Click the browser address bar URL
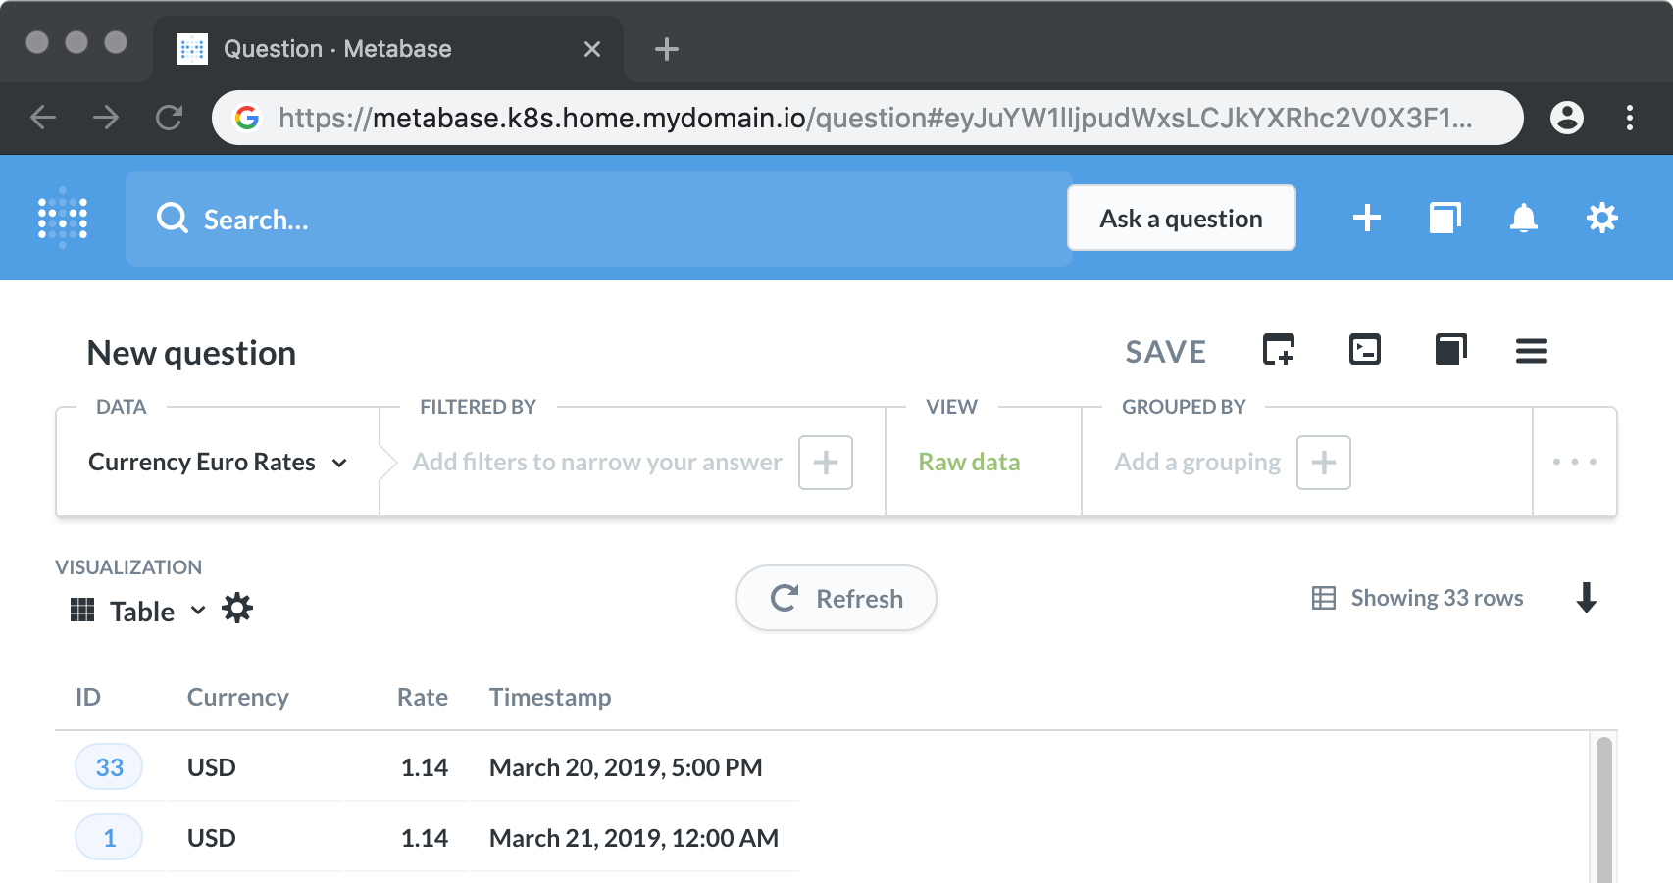This screenshot has height=883, width=1673. point(875,118)
